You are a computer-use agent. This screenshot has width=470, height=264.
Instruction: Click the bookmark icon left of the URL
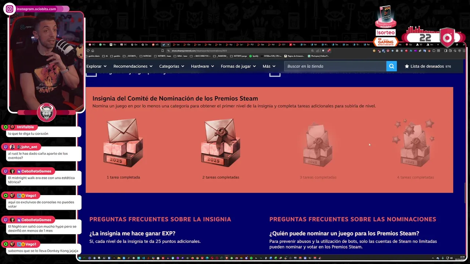coord(162,51)
